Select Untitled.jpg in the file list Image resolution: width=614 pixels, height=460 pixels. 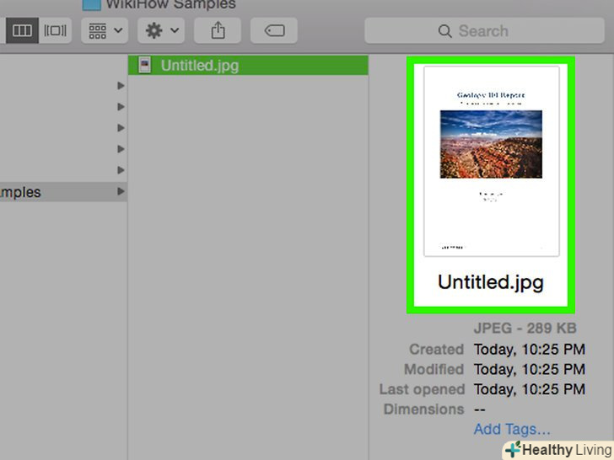pos(248,66)
